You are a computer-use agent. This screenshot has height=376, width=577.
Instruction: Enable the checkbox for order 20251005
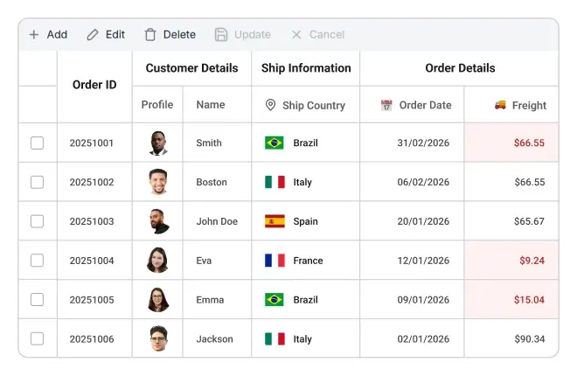coord(37,299)
